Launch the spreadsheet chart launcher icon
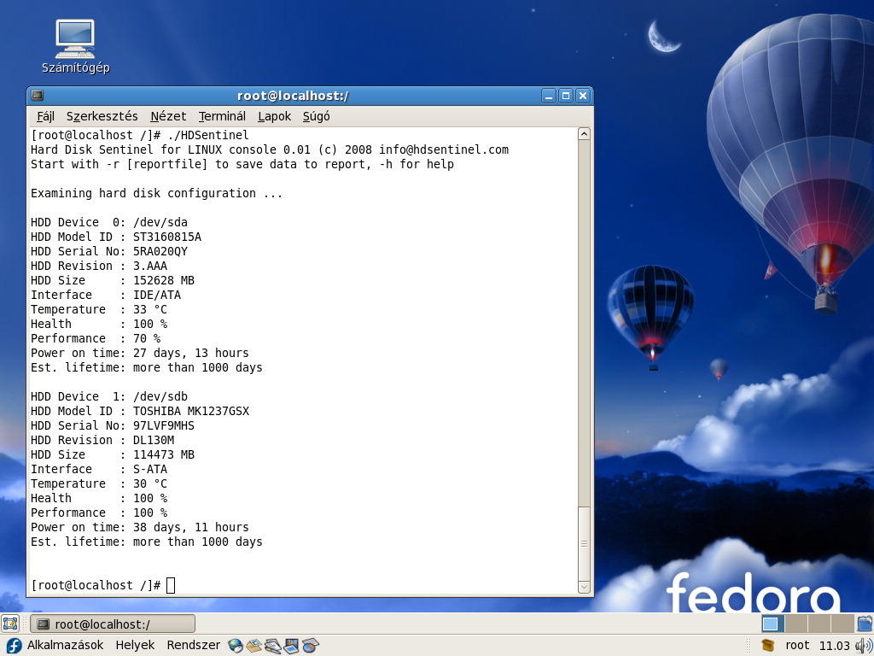Image resolution: width=874 pixels, height=656 pixels. 311,646
